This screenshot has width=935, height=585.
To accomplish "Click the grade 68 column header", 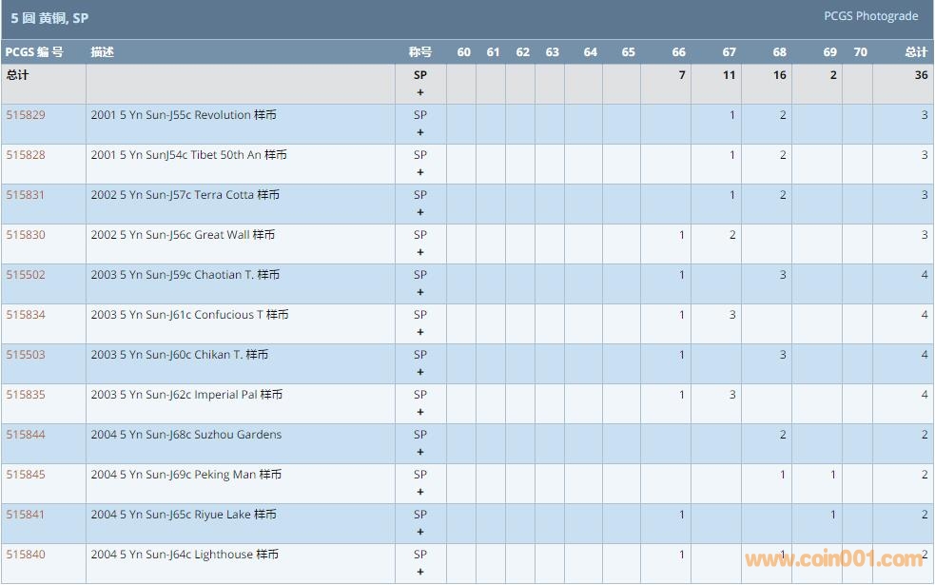I will (779, 52).
